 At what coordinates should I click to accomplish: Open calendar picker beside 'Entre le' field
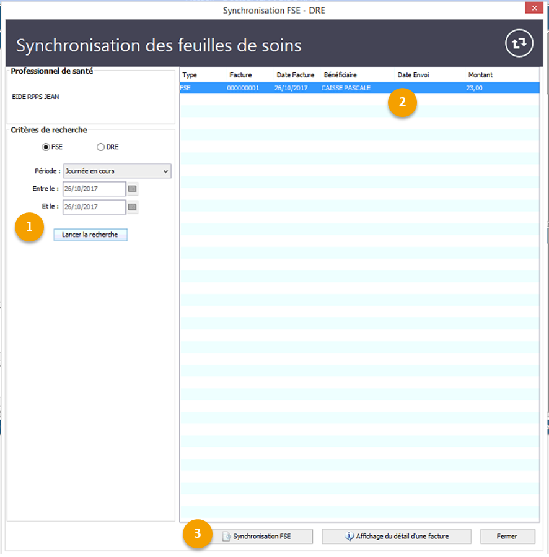133,189
